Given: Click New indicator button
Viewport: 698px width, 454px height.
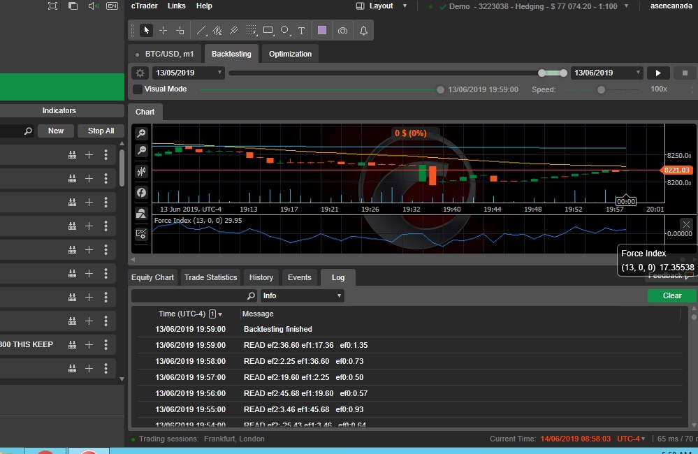Looking at the screenshot, I should [56, 131].
